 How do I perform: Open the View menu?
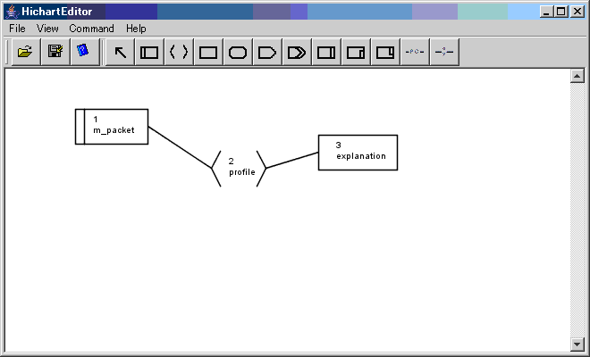click(x=47, y=29)
